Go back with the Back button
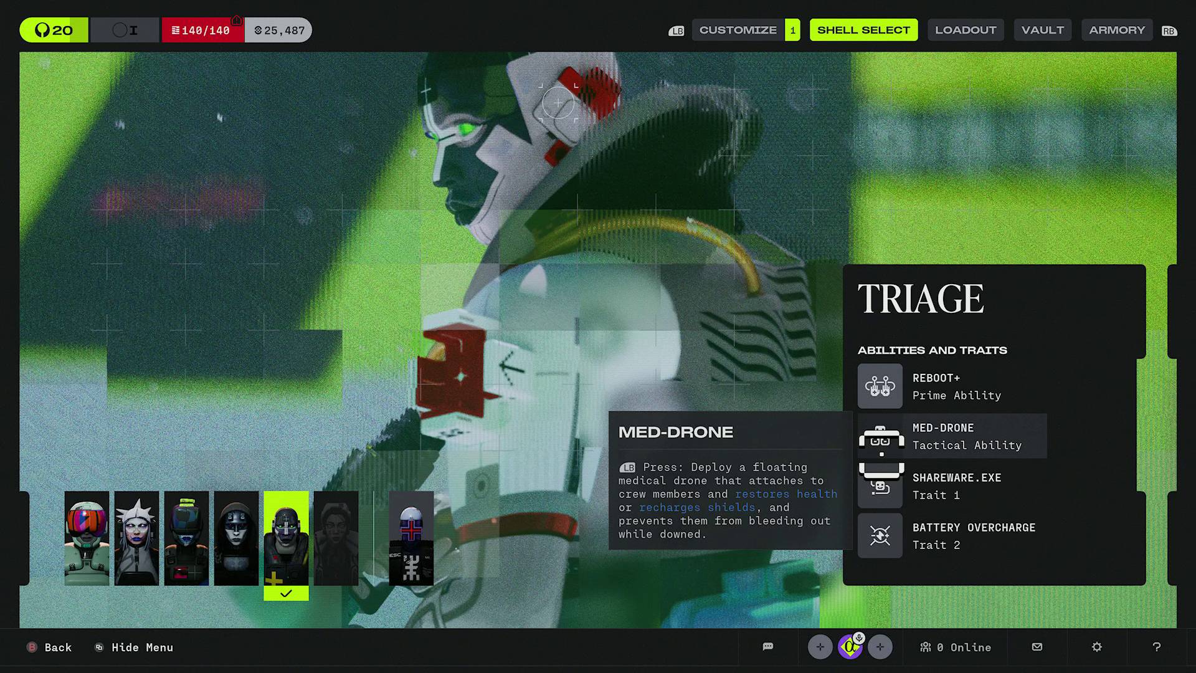 tap(50, 647)
